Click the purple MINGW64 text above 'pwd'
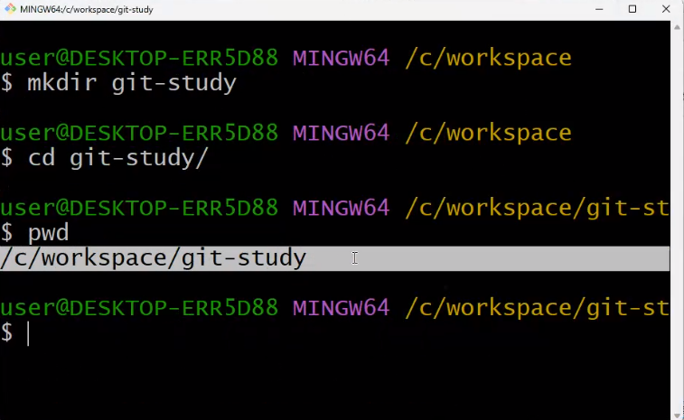Image resolution: width=684 pixels, height=420 pixels. 342,208
